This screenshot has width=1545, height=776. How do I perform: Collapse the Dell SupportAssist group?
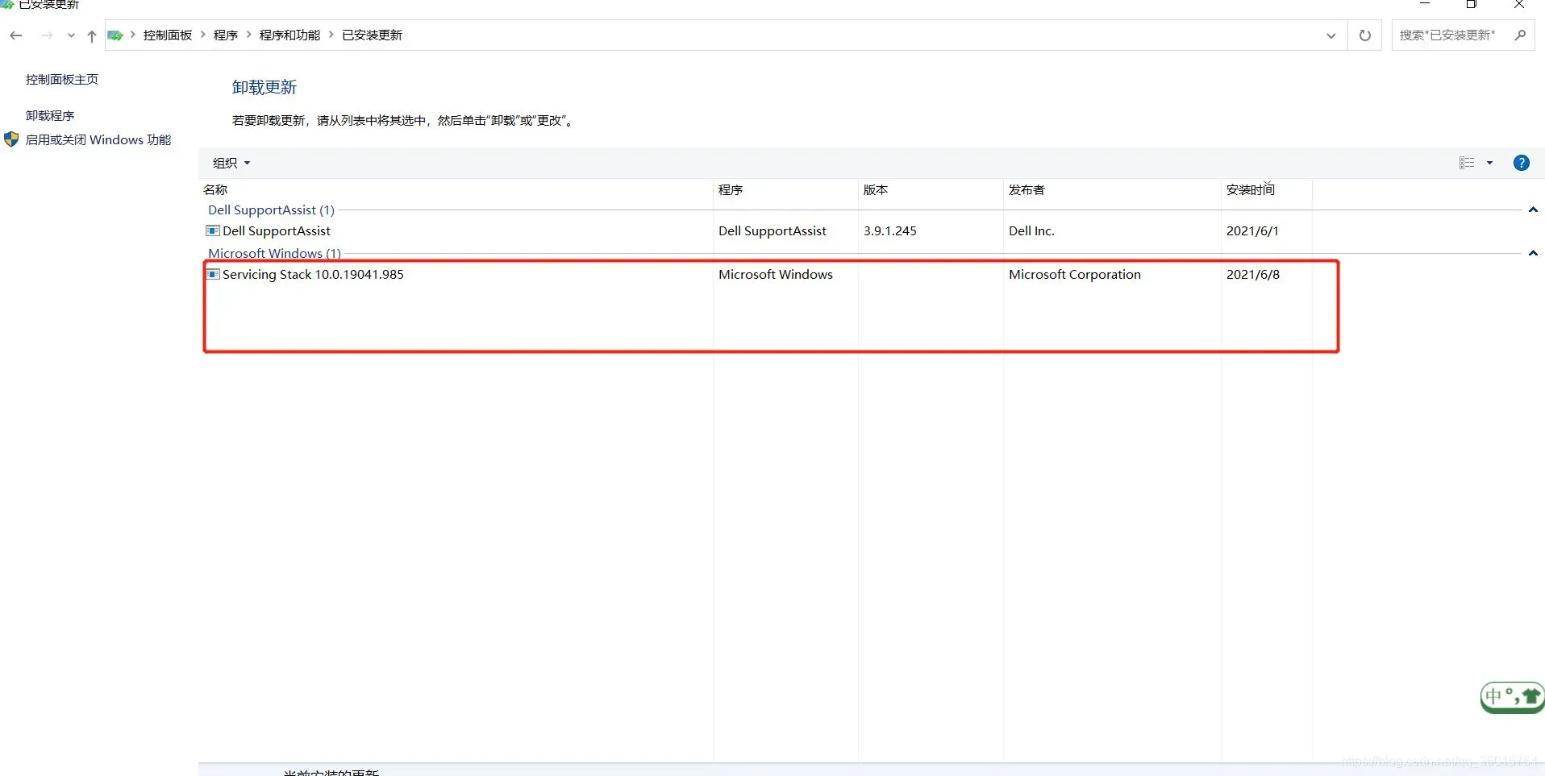(1533, 210)
